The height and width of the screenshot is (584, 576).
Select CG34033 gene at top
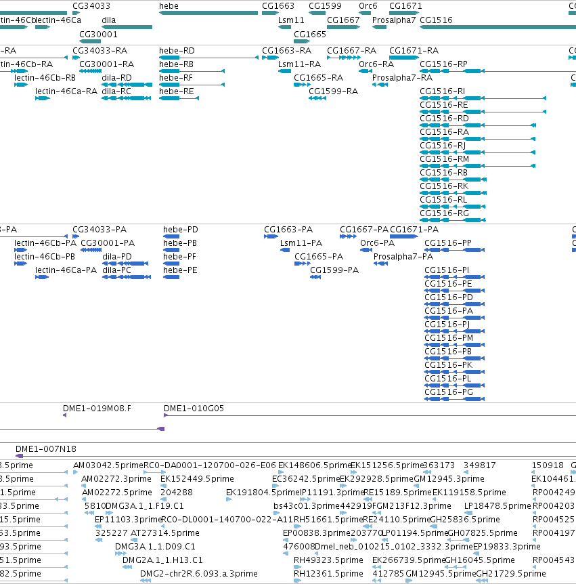[76, 13]
